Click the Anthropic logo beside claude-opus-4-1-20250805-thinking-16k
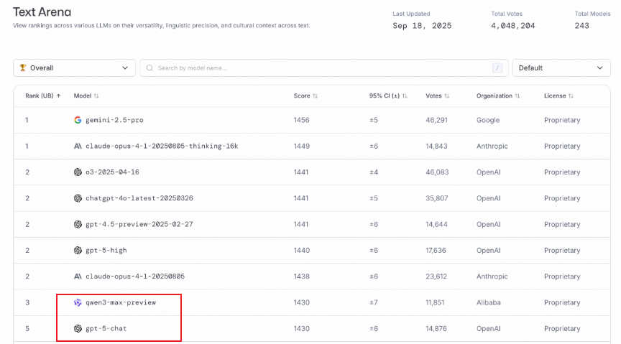 pyautogui.click(x=78, y=146)
